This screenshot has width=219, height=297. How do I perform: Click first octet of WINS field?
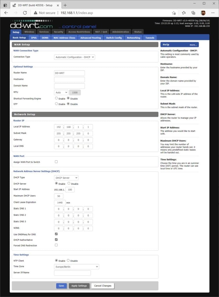coord(59,228)
